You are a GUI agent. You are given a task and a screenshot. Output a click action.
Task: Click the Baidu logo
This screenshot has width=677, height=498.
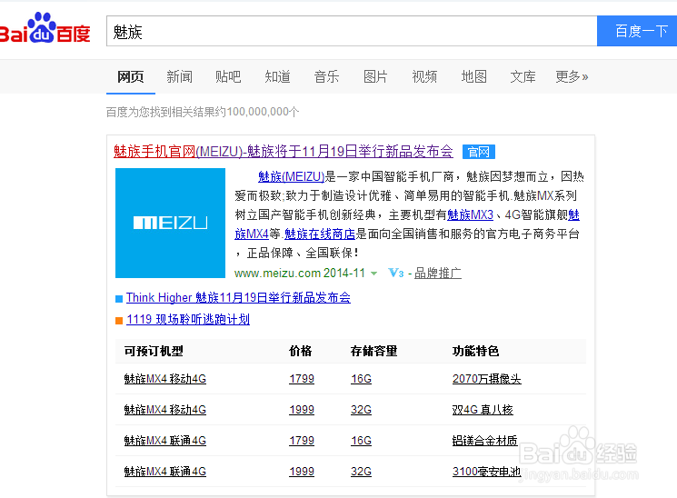[x=45, y=27]
